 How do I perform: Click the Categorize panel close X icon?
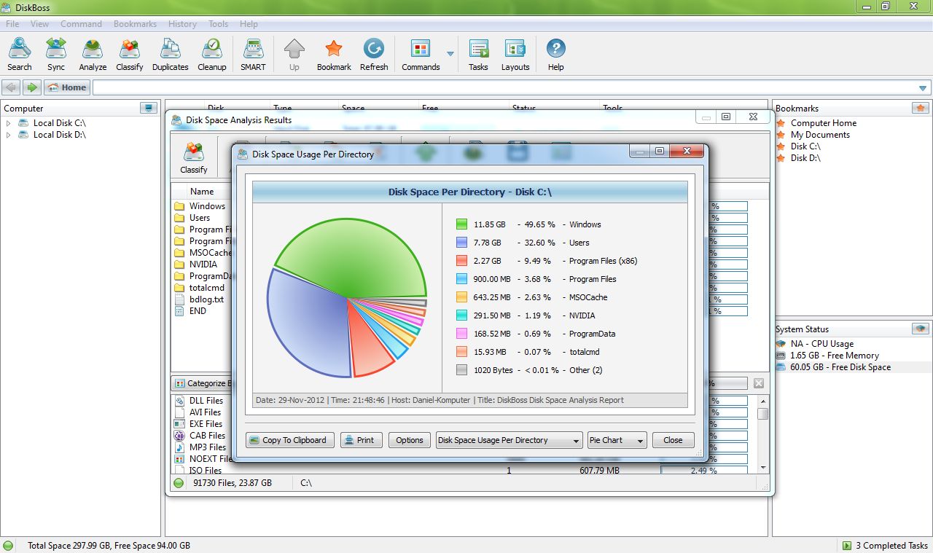tap(759, 383)
